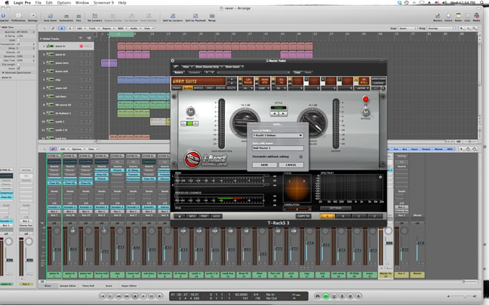The image size is (489, 305).
Task: Open the Spotlight icon in menu bar
Action: pyautogui.click(x=481, y=2)
